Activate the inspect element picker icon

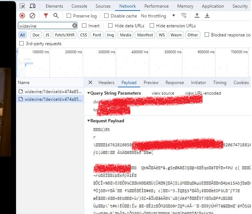(22, 6)
